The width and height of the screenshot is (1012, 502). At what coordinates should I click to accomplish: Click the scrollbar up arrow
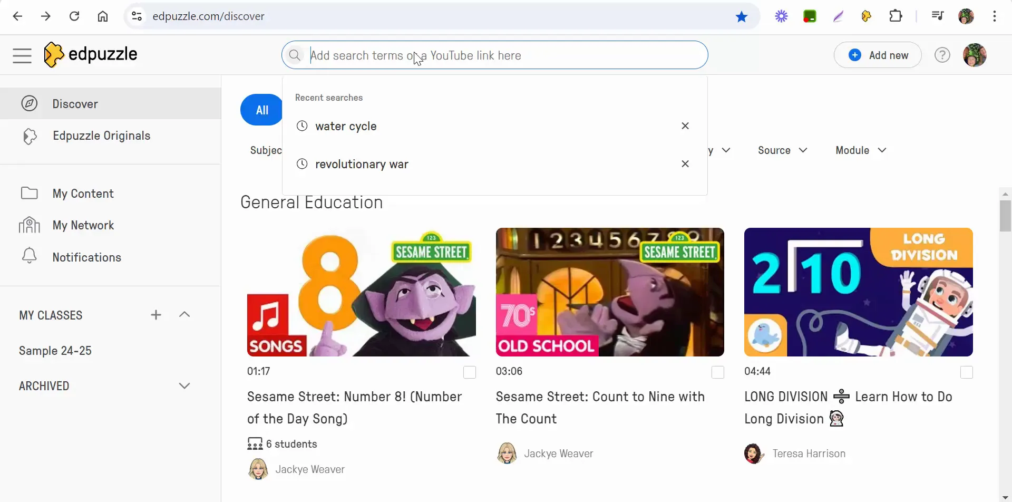tap(1005, 194)
